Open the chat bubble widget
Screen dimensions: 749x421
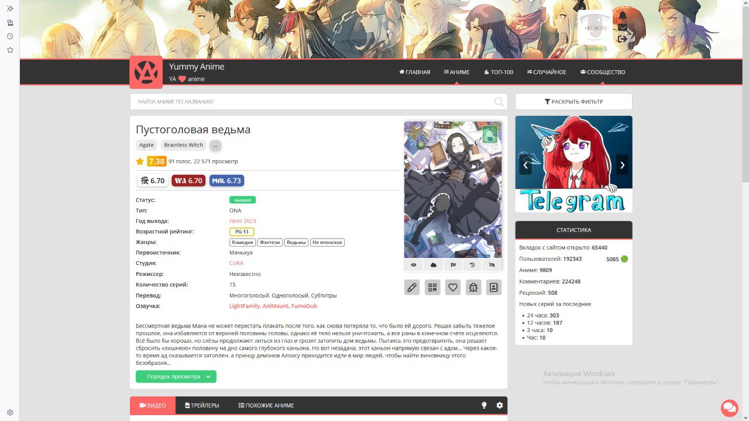729,408
